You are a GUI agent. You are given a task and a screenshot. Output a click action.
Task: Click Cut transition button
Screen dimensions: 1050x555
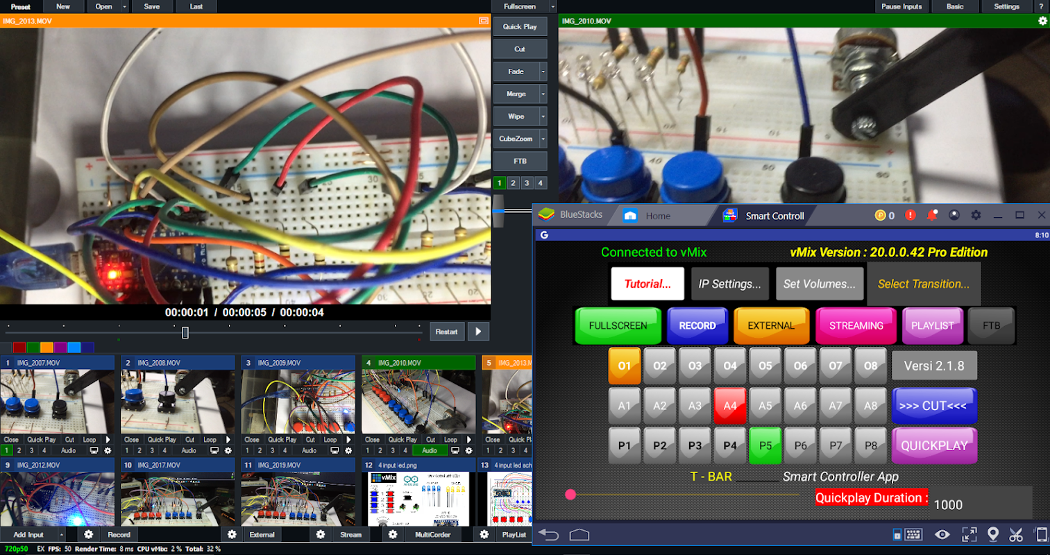[x=520, y=49]
